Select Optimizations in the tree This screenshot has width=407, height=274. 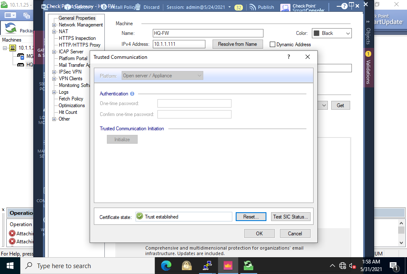[72, 105]
